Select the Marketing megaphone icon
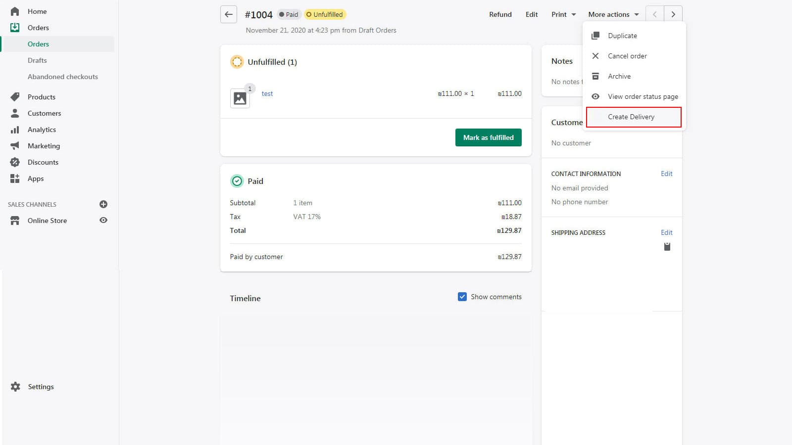This screenshot has height=445, width=792. click(x=14, y=145)
